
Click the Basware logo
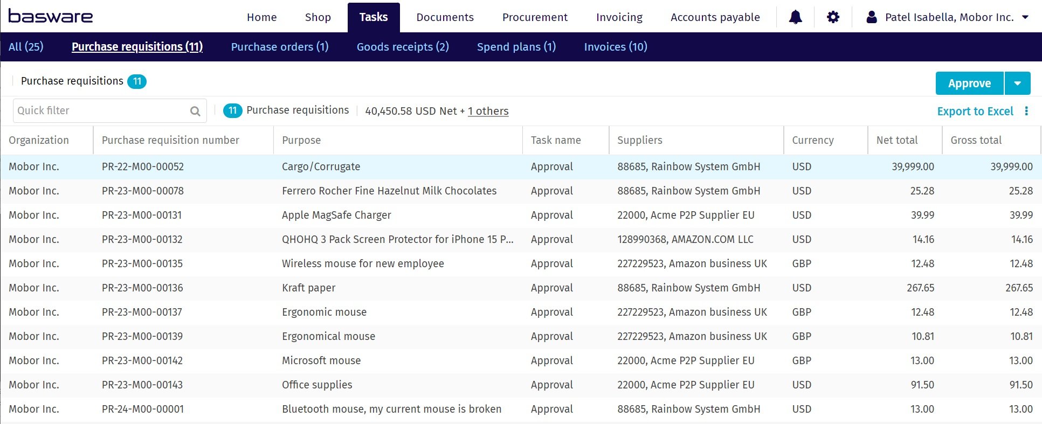(50, 16)
